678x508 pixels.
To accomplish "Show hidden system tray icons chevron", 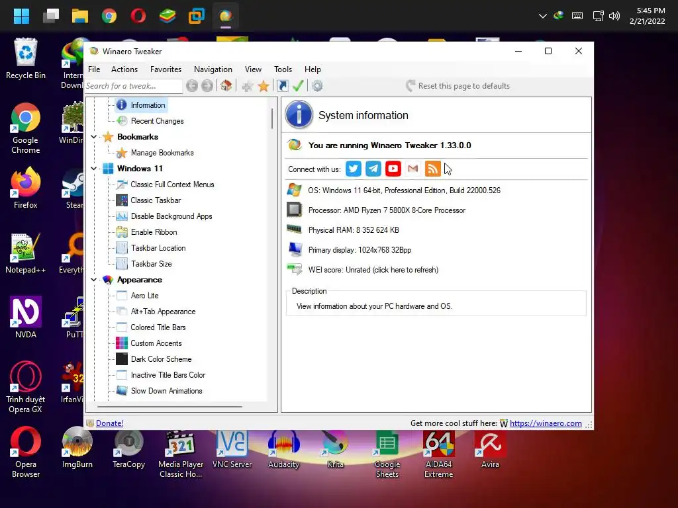I will 543,16.
